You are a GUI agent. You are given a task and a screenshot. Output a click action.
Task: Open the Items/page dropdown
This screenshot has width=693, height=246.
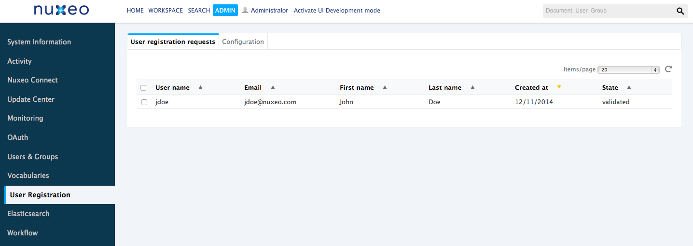pos(628,69)
